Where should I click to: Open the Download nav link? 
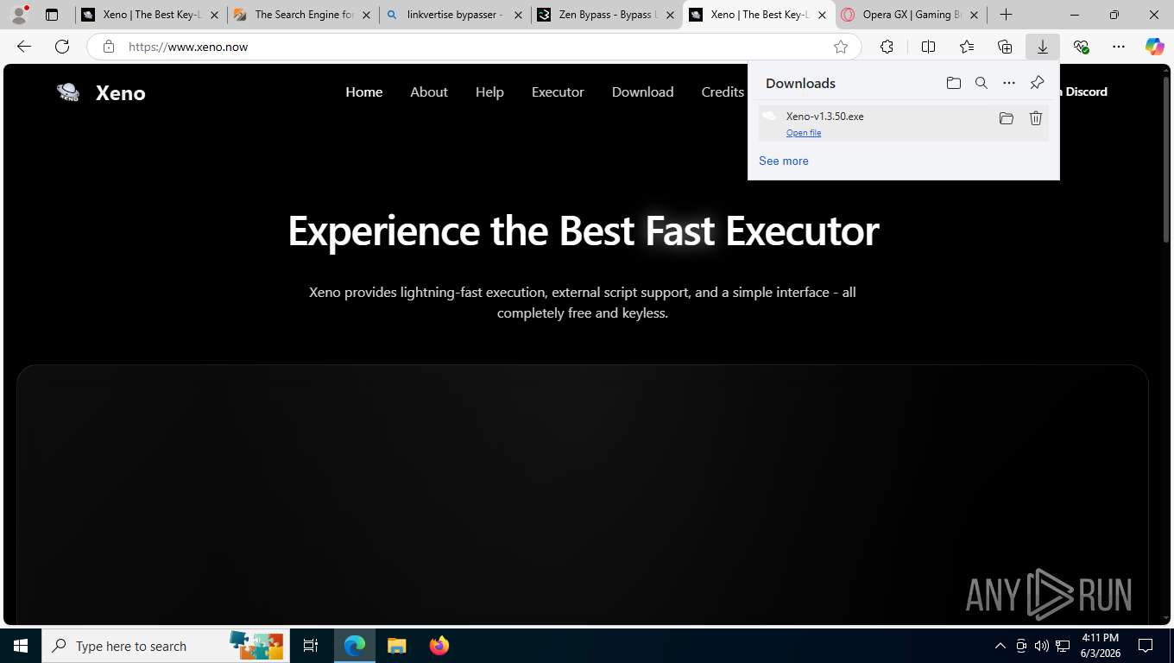point(642,92)
